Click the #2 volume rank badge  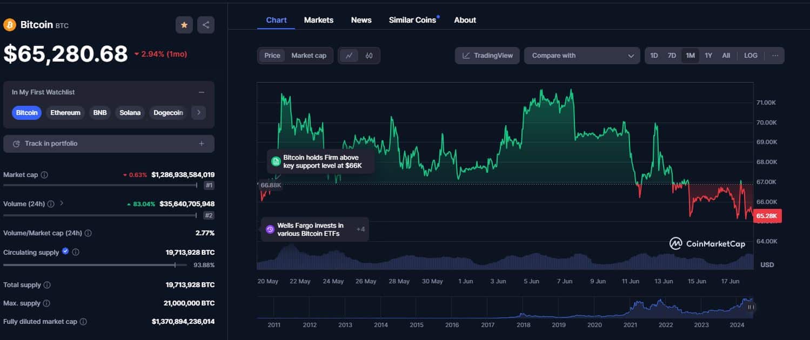(209, 215)
